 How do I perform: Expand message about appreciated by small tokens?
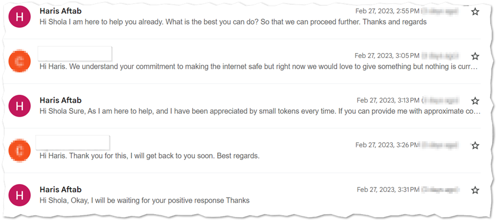point(260,112)
